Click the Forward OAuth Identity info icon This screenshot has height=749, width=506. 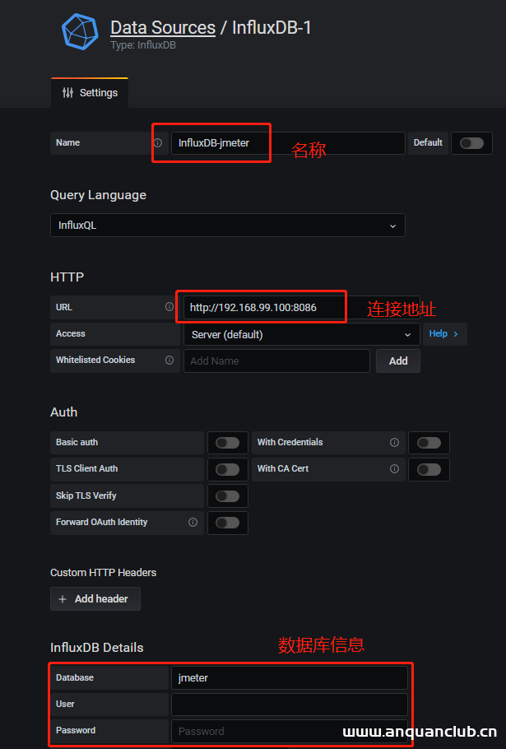pos(193,522)
